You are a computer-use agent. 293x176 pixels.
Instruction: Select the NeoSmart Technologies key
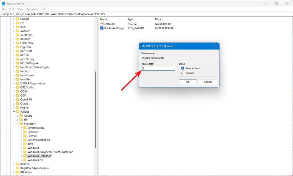click(x=35, y=67)
